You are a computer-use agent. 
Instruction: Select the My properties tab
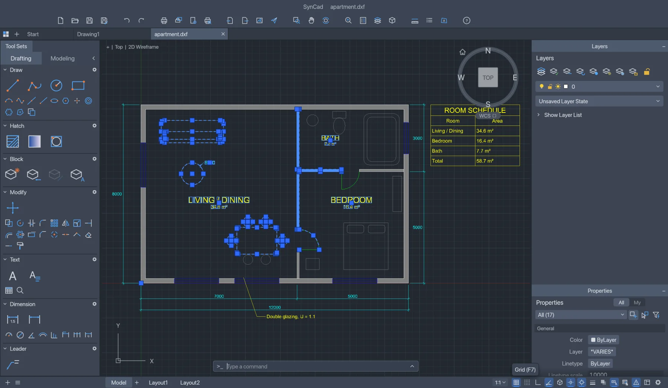tap(637, 303)
